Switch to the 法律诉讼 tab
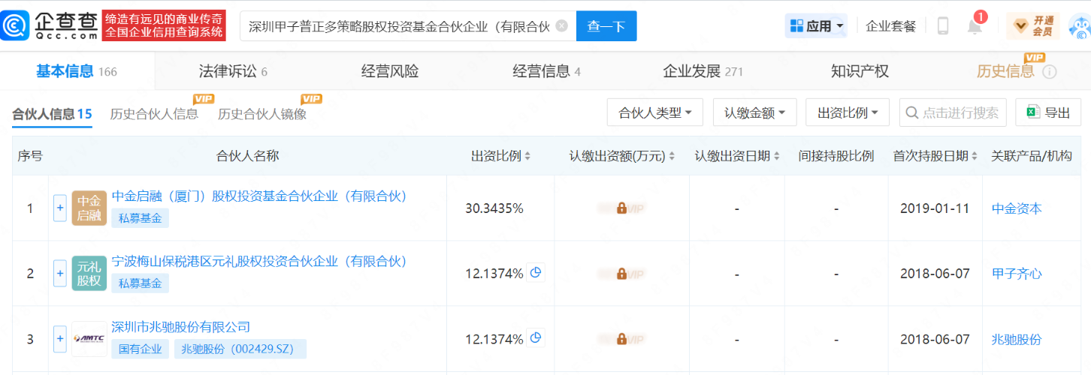Screen dimensions: 1091x375 (x=232, y=71)
